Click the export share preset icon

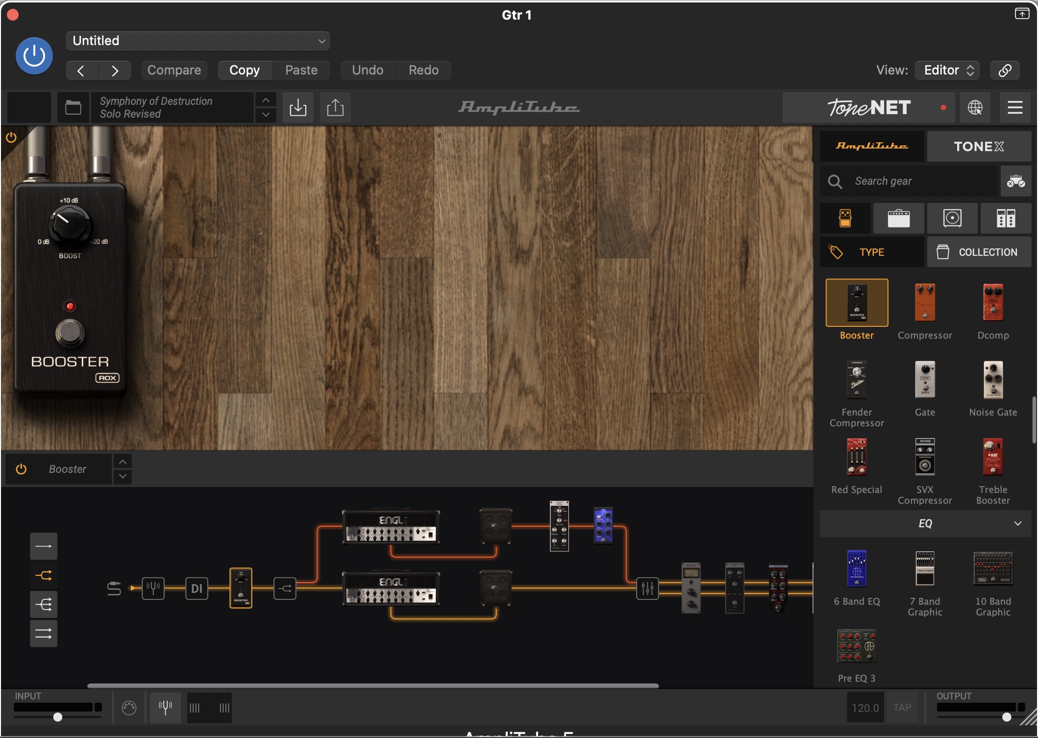point(335,107)
